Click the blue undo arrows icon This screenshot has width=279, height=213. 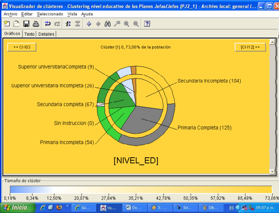click(x=48, y=24)
